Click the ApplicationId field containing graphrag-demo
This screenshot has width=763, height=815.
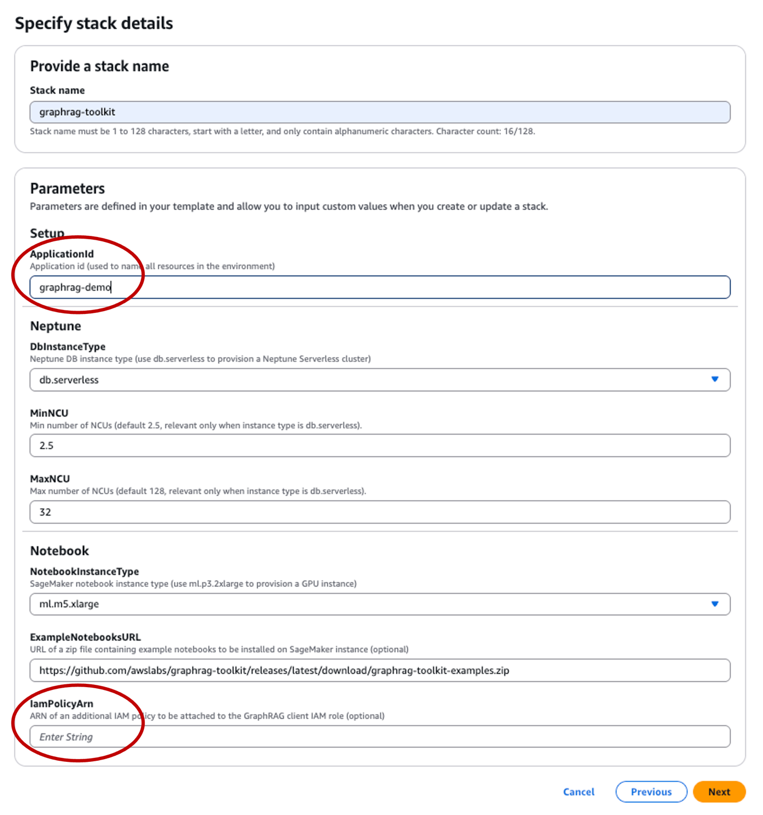coord(380,287)
